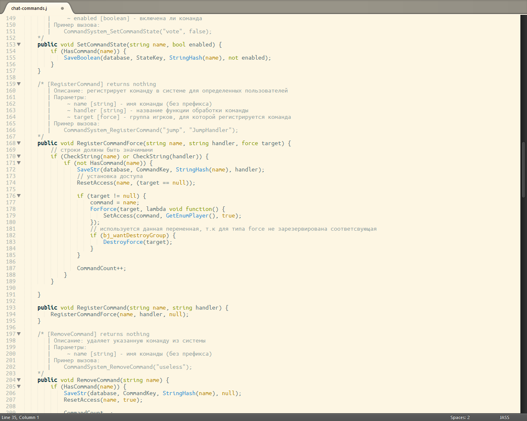Collapse RegisterCommandForce function at line 168
The image size is (527, 421).
coord(19,143)
